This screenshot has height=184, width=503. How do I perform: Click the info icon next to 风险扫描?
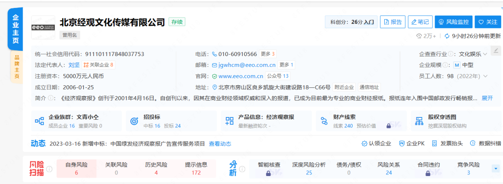pos(49,169)
